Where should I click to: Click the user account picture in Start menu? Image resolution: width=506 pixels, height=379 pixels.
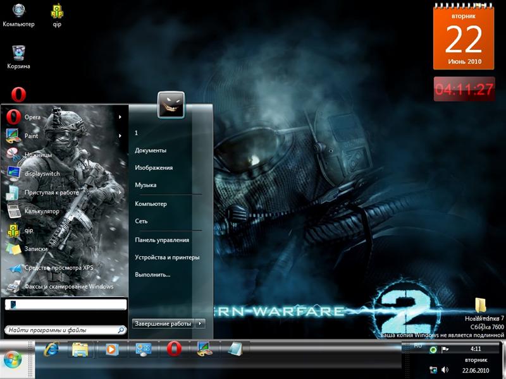(171, 105)
